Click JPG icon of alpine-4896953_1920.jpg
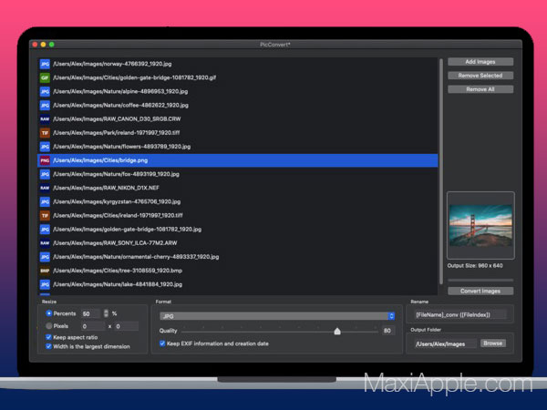Viewport: 547px width, 410px height. coord(45,91)
